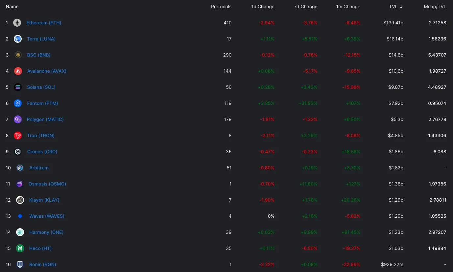Click the green Heco logo icon
This screenshot has height=272, width=453.
pos(20,248)
